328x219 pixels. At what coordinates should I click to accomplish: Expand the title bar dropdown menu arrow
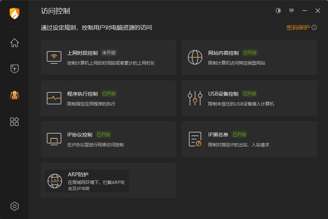[291, 11]
